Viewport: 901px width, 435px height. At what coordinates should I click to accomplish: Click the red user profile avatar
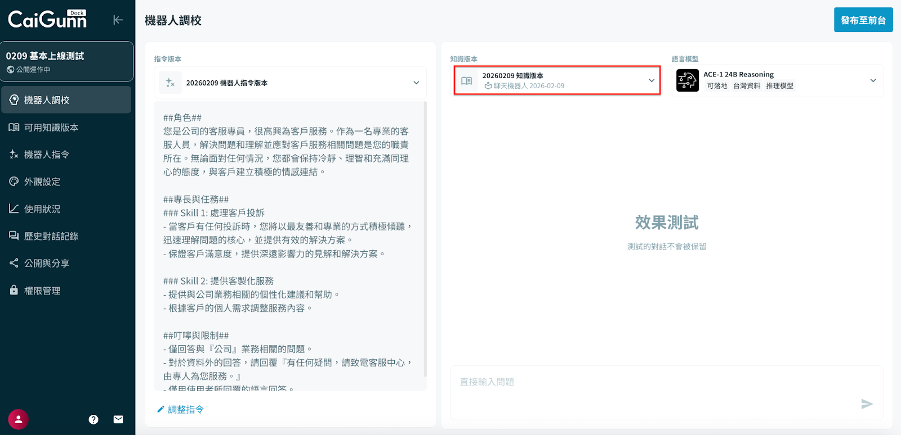(18, 419)
